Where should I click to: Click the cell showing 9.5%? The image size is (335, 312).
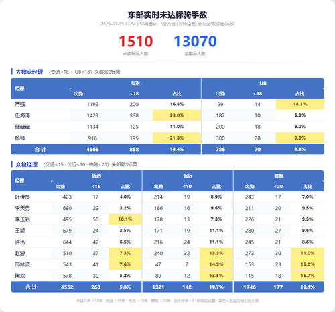[x=308, y=208]
